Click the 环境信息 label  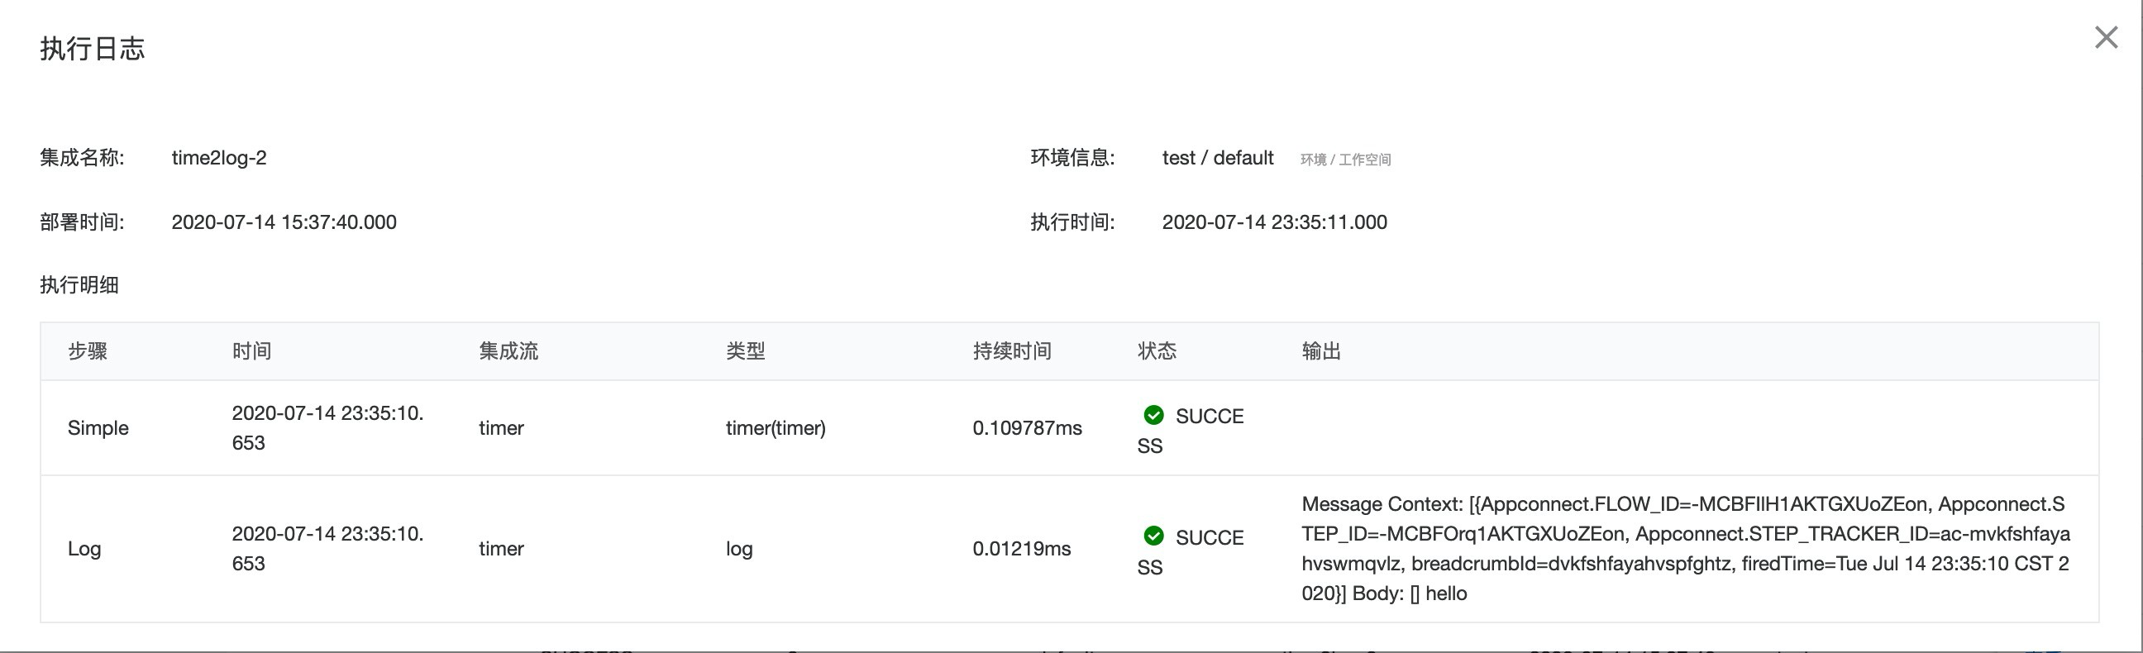(1072, 158)
